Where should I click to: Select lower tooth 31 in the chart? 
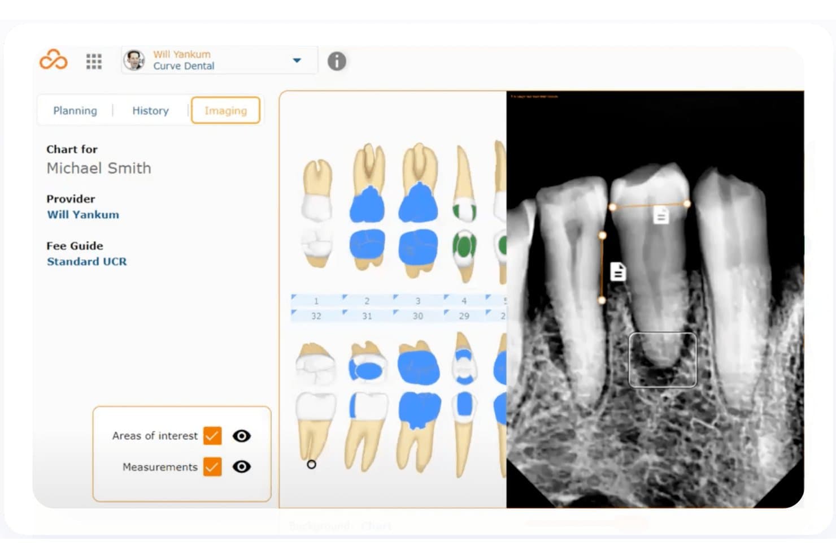pos(367,406)
